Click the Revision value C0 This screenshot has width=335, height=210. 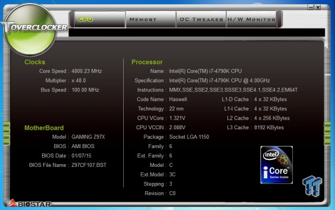(172, 193)
